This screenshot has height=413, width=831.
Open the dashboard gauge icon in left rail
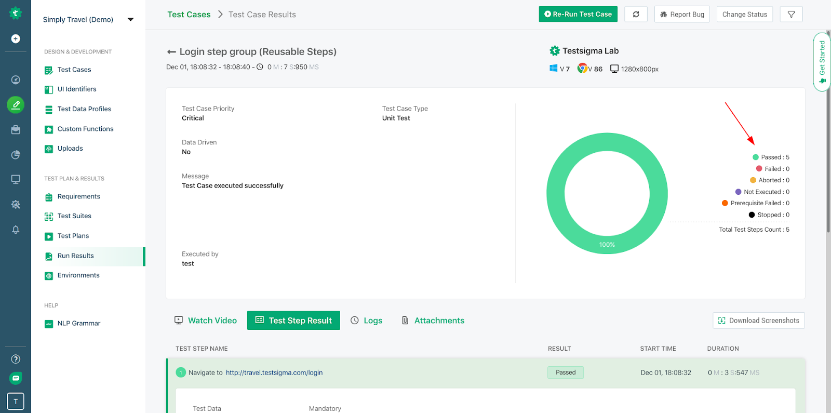[x=16, y=79]
